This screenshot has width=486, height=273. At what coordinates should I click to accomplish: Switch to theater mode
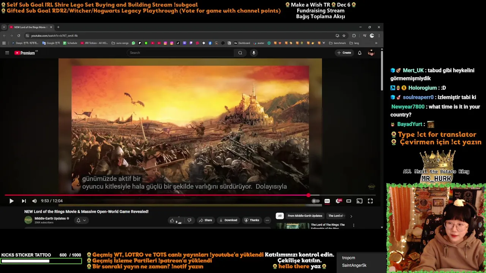pyautogui.click(x=349, y=201)
